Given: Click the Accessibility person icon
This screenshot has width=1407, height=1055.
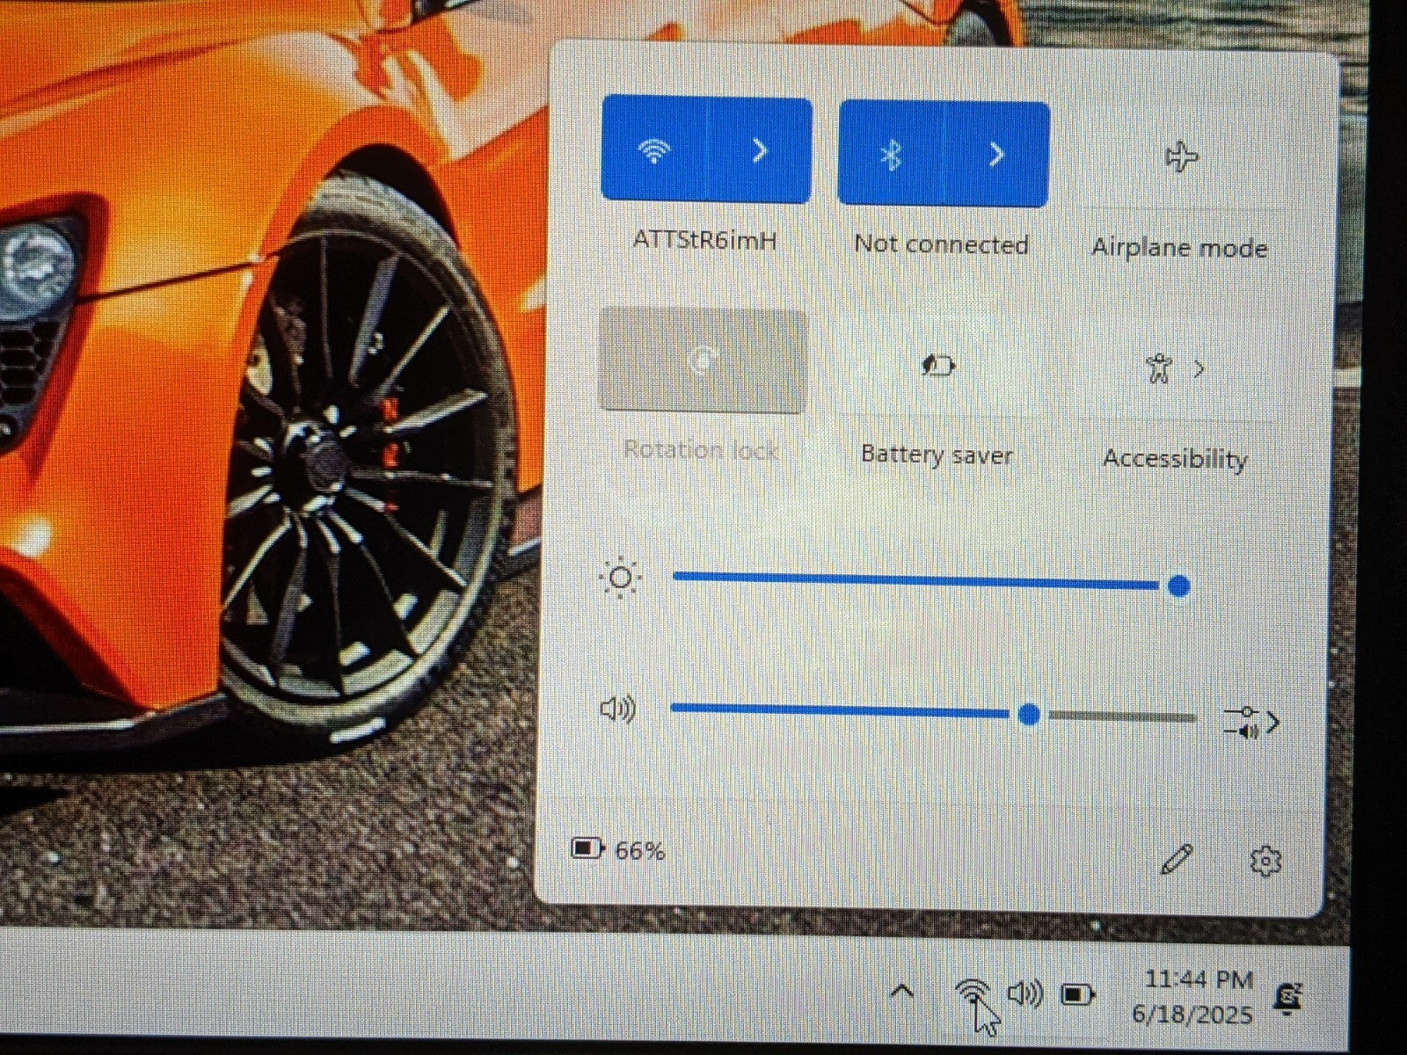Looking at the screenshot, I should click(x=1160, y=368).
